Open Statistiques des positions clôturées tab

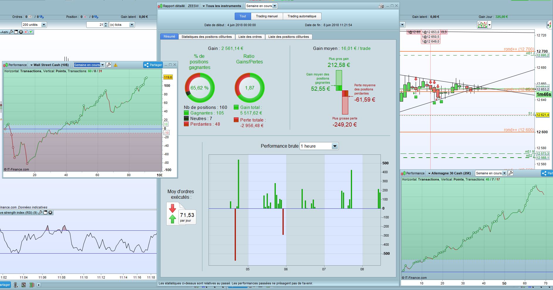point(207,37)
